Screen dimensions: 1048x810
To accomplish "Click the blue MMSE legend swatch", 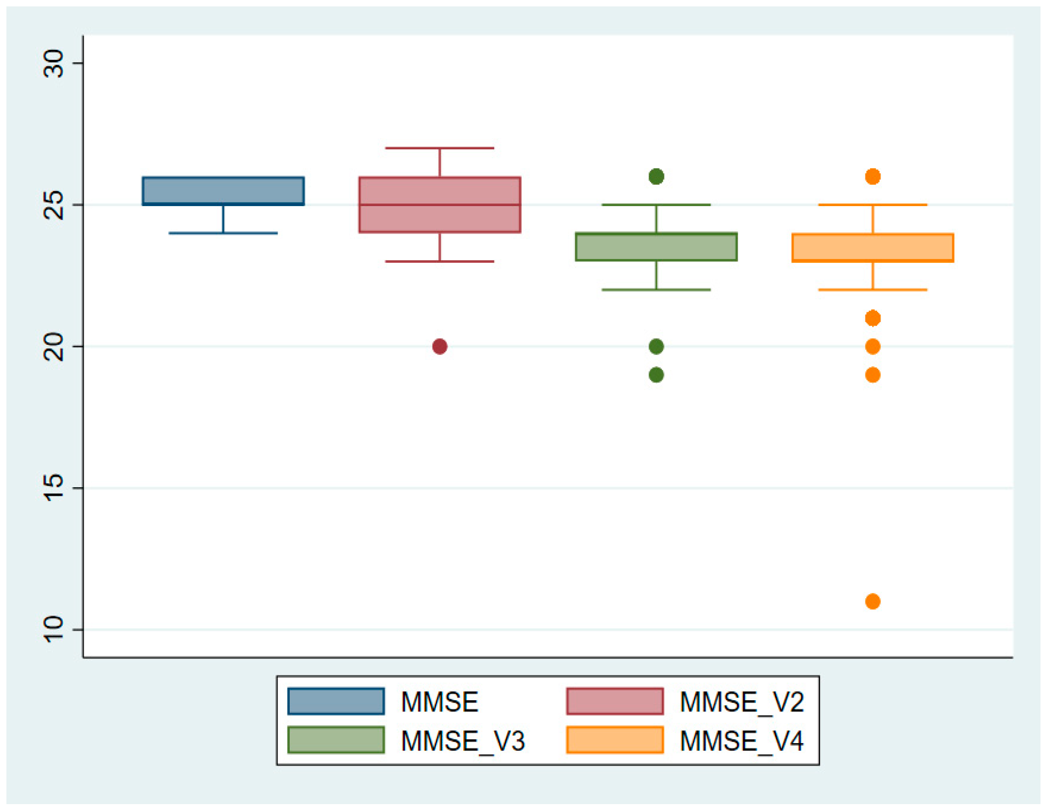I will [x=336, y=701].
